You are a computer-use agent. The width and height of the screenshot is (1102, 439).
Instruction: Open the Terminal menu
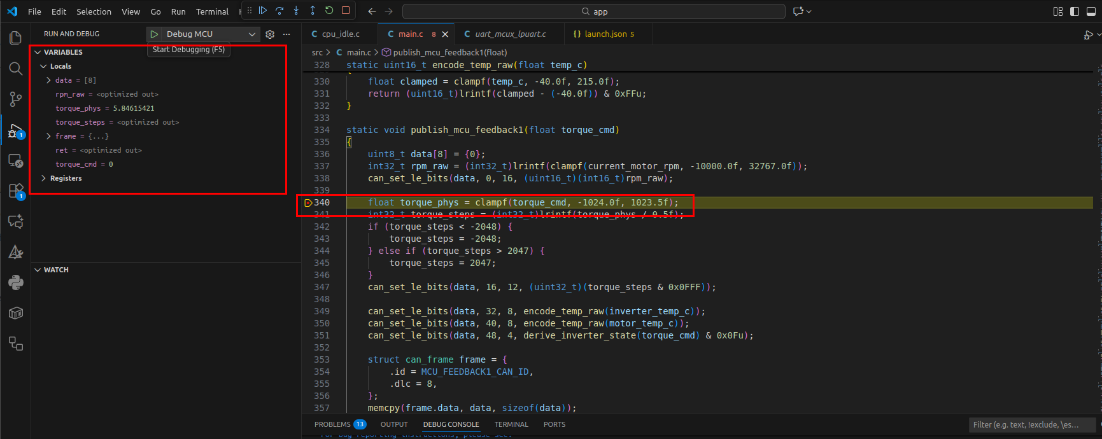tap(212, 11)
